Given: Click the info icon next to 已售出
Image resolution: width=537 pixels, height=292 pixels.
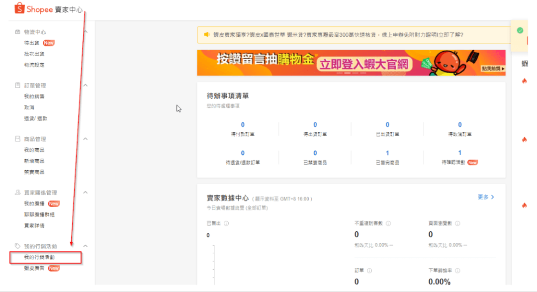Looking at the screenshot, I should (x=226, y=223).
